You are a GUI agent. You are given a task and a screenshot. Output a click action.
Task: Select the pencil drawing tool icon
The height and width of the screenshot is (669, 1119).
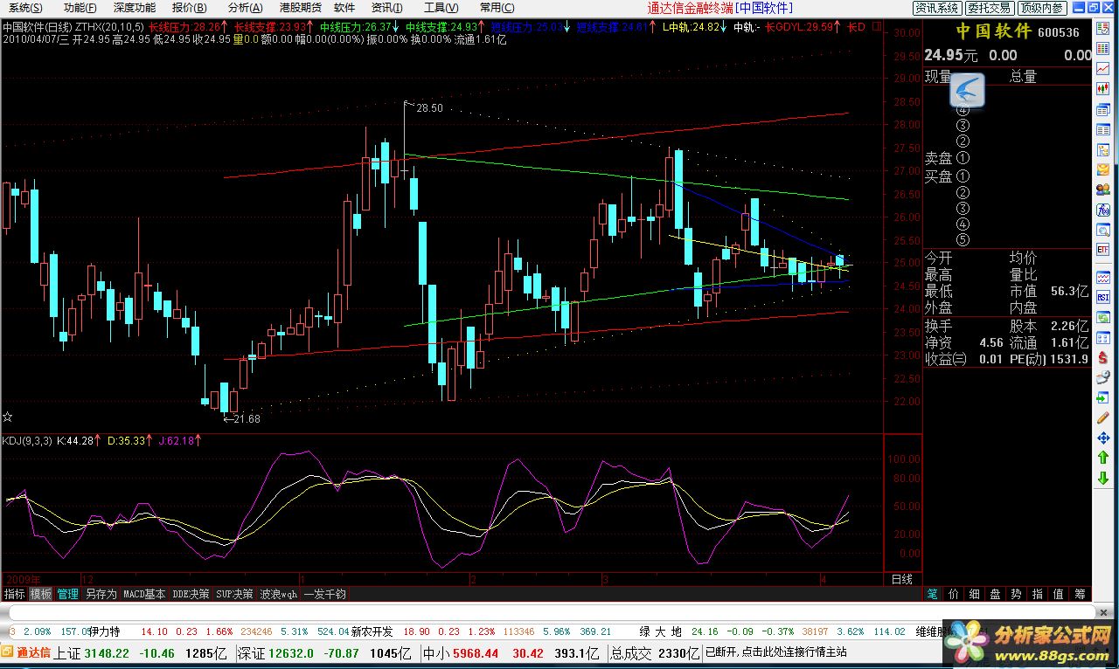click(x=1103, y=419)
